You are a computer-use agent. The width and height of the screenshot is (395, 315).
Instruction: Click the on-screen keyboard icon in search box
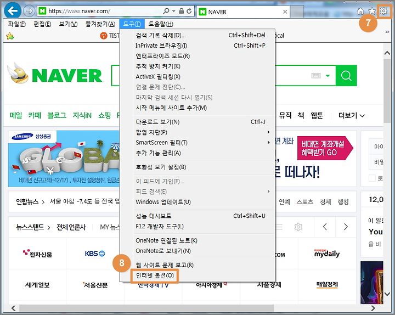[316, 76]
